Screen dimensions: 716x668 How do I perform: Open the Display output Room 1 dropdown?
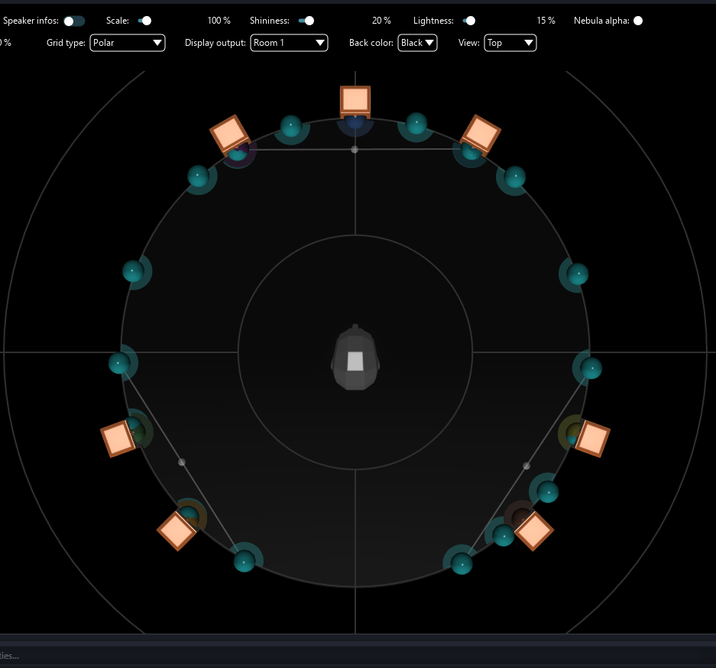(289, 43)
